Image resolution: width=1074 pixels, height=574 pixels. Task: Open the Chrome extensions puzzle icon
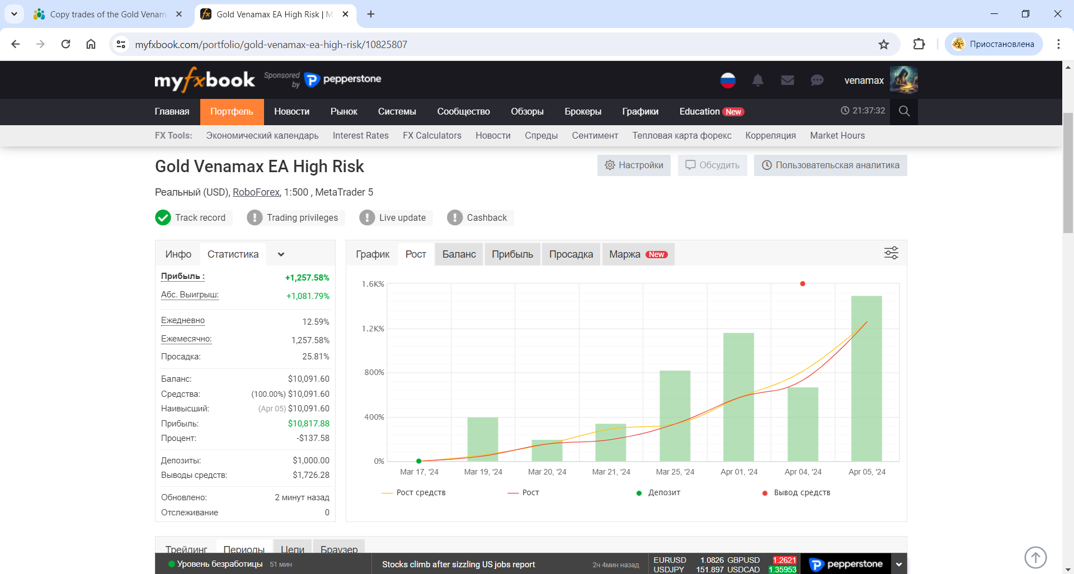click(x=919, y=44)
